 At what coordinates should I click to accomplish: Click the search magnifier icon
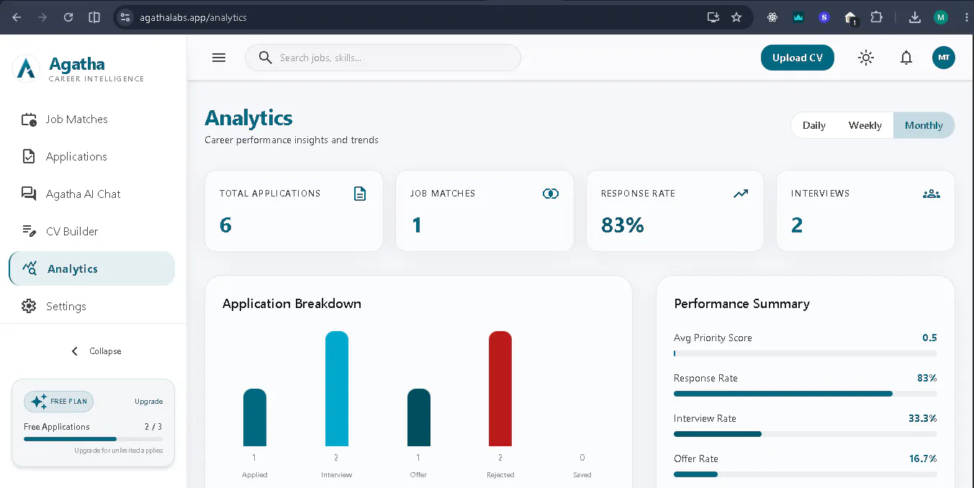(x=265, y=58)
